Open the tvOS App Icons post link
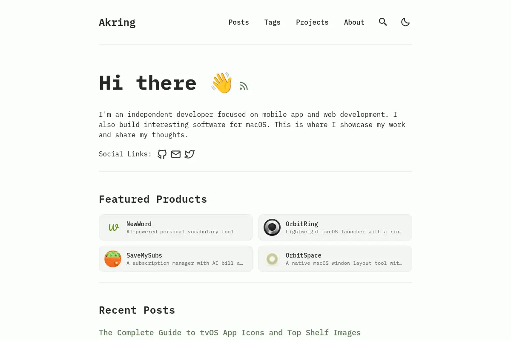 (x=230, y=333)
